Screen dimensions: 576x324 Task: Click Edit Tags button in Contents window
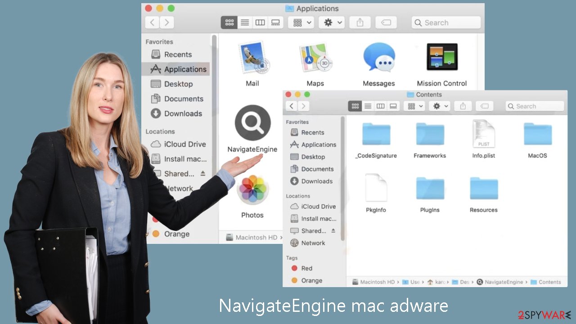click(x=484, y=106)
